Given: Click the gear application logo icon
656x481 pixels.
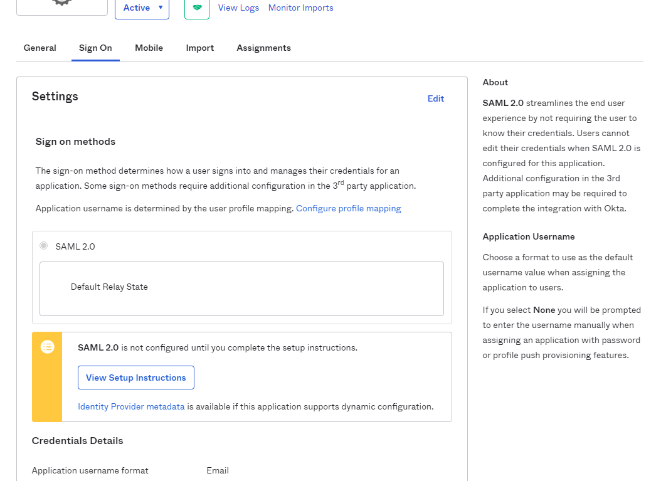Looking at the screenshot, I should 61,3.
